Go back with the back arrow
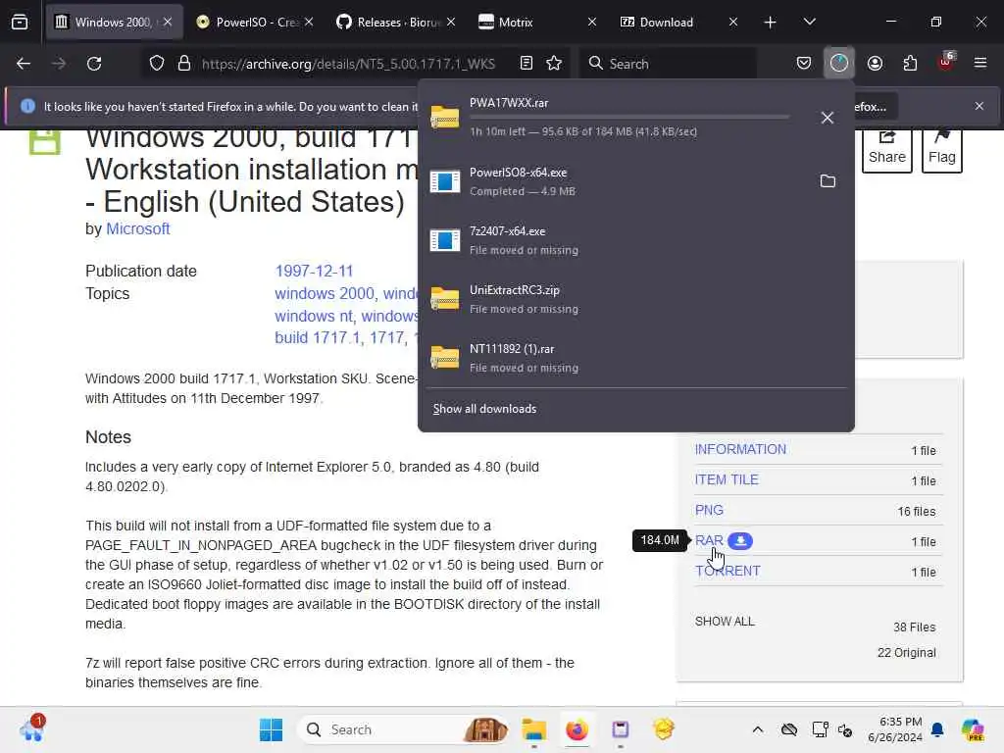Viewport: 1004px width, 753px height. tap(24, 64)
